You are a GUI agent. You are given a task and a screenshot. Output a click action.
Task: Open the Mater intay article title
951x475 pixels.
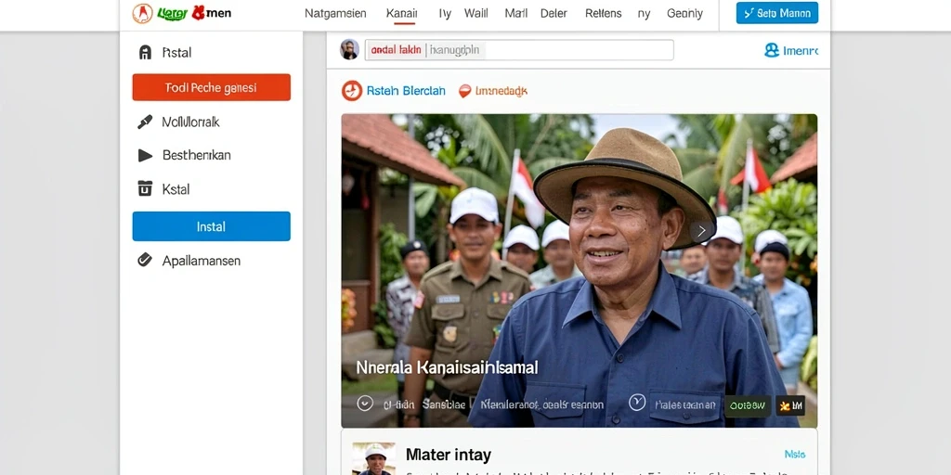coord(449,455)
